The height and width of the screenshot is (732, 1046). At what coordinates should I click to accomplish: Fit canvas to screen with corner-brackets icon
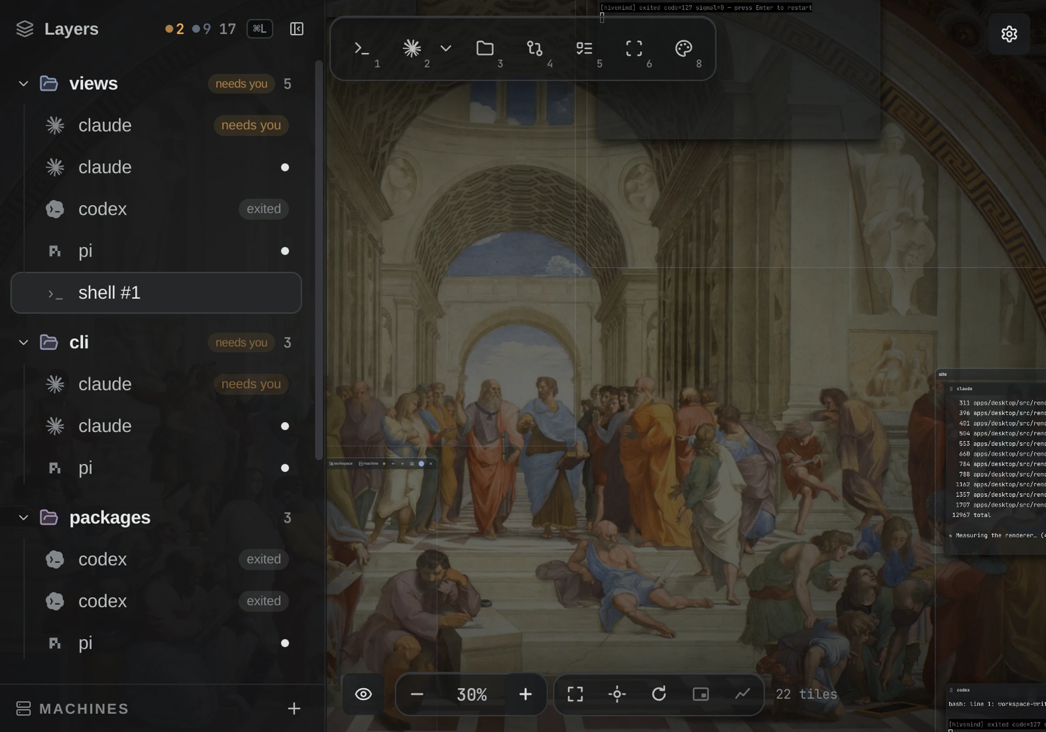[575, 694]
